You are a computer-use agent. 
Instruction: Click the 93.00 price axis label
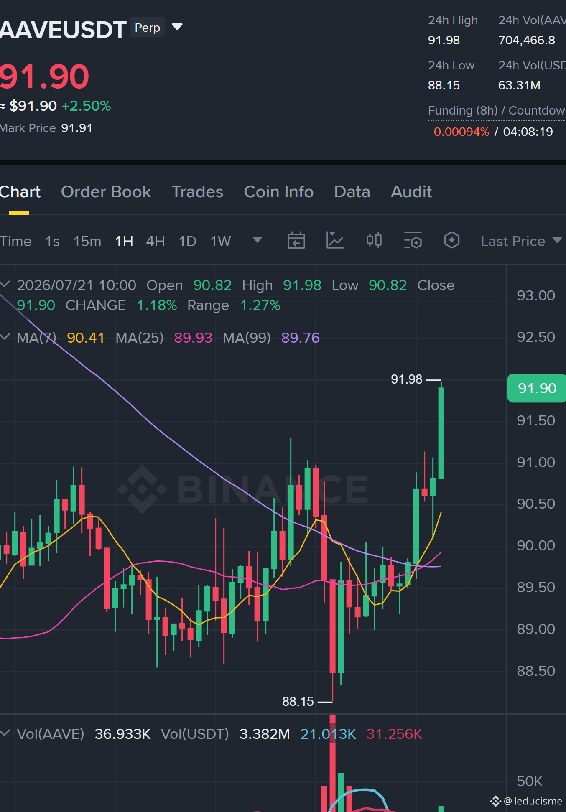pyautogui.click(x=536, y=295)
